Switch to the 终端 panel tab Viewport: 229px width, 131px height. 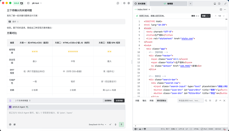tap(151, 101)
